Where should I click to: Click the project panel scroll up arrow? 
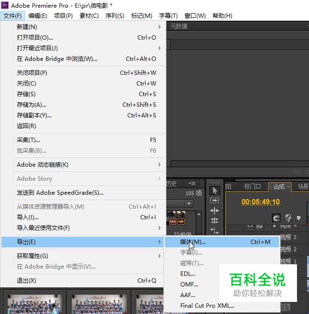(199, 214)
